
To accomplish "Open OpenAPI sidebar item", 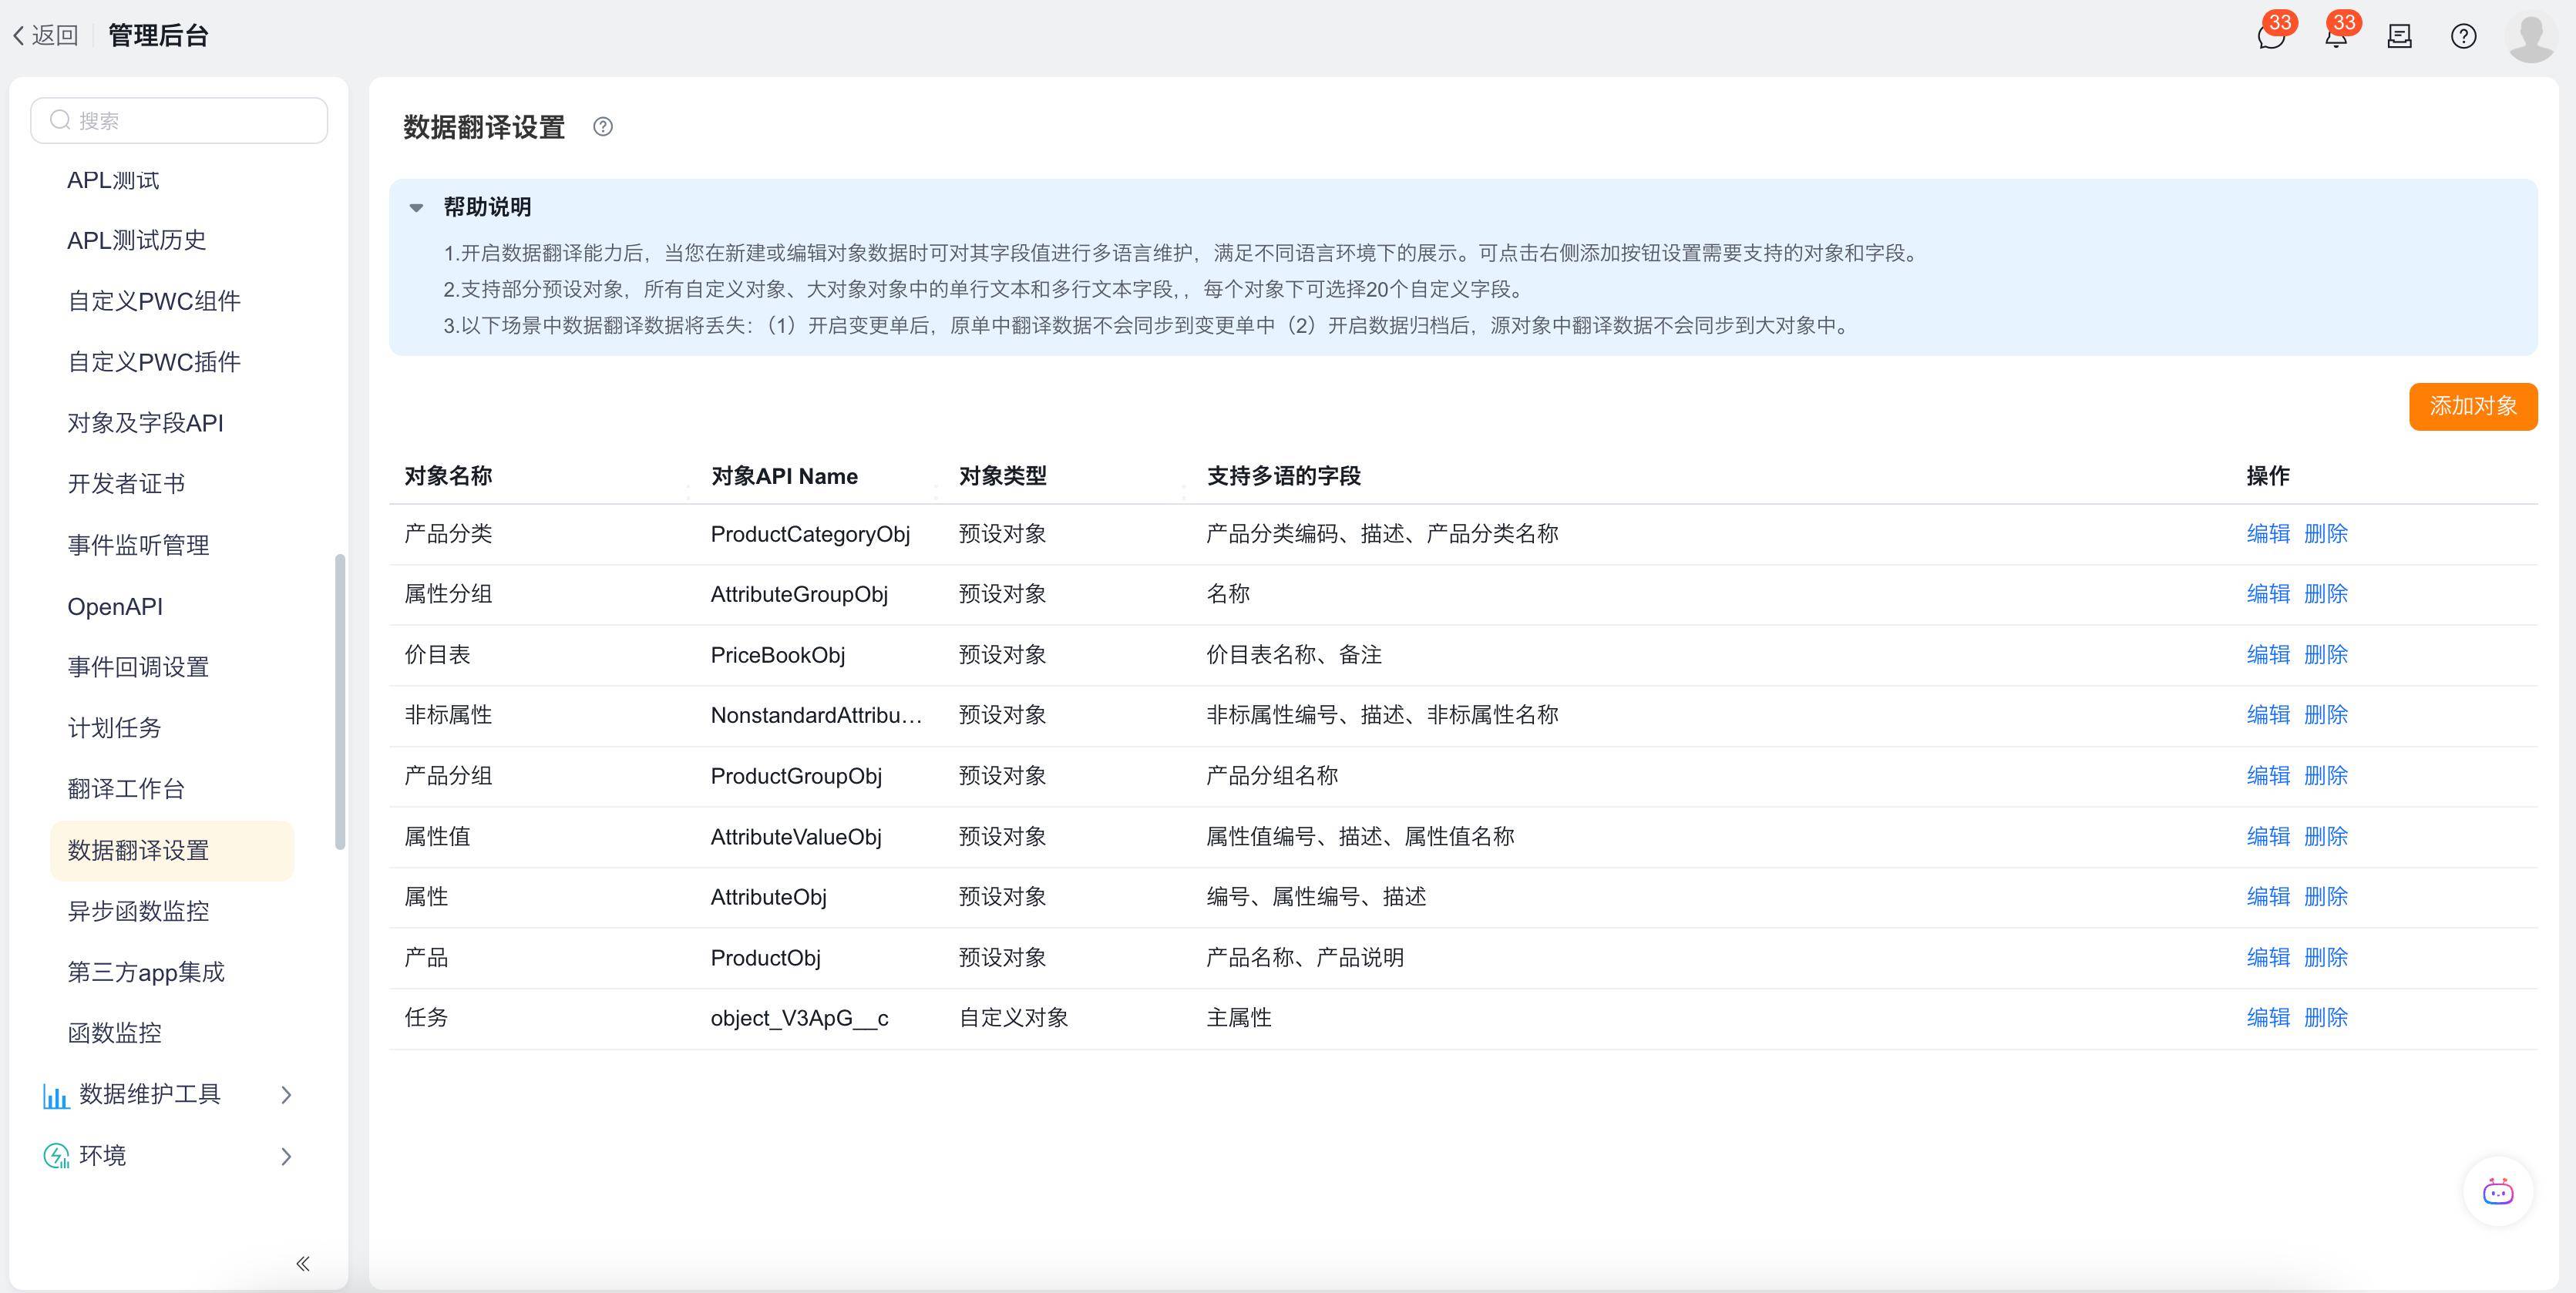I will [x=115, y=606].
